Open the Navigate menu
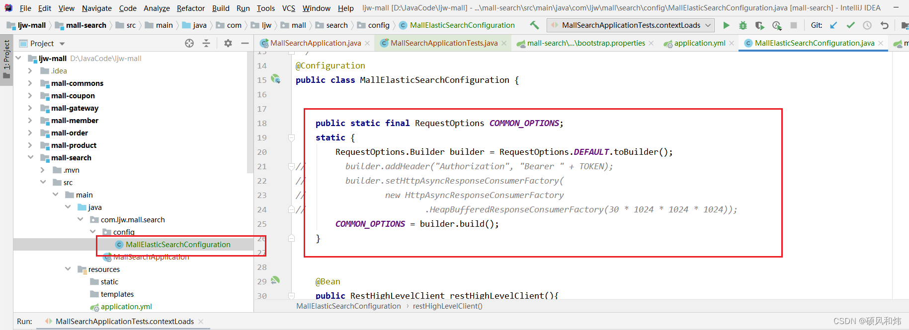 pyautogui.click(x=97, y=8)
